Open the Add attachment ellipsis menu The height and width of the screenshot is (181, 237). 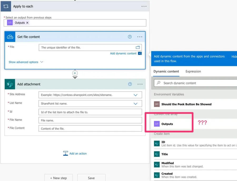pos(140,84)
